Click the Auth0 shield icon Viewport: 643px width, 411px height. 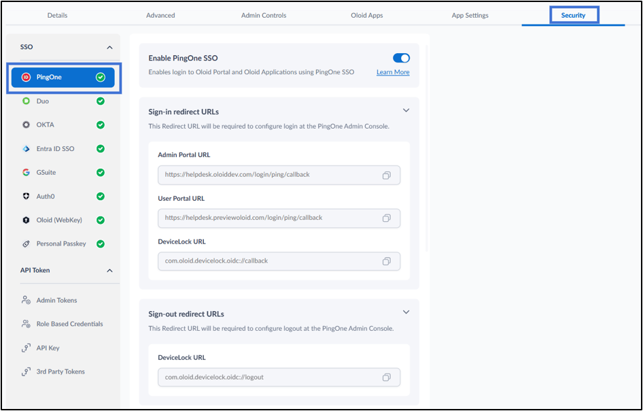pyautogui.click(x=26, y=196)
